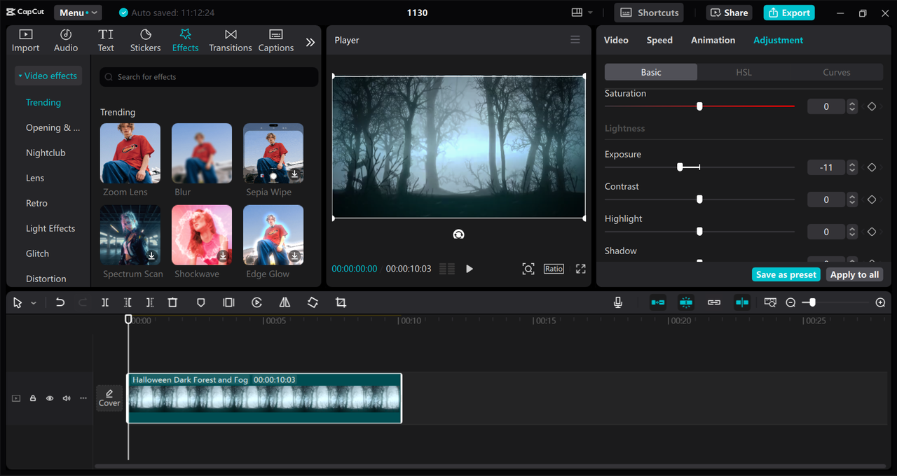The height and width of the screenshot is (476, 897).
Task: Delete the selected clip
Action: coord(172,302)
